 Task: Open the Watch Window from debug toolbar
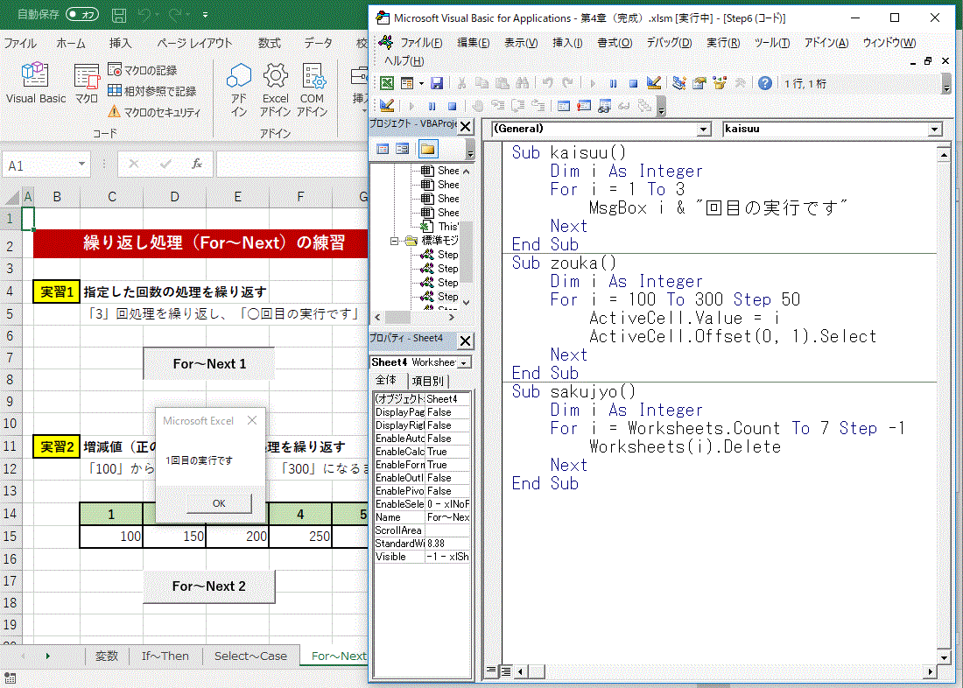click(x=604, y=106)
